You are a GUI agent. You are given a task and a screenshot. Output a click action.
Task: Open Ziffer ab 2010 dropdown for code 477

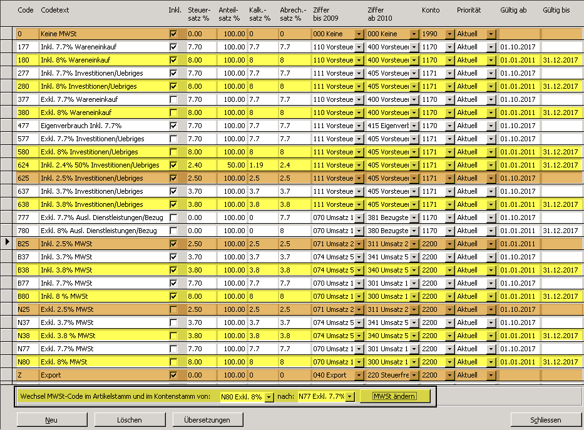click(x=414, y=126)
